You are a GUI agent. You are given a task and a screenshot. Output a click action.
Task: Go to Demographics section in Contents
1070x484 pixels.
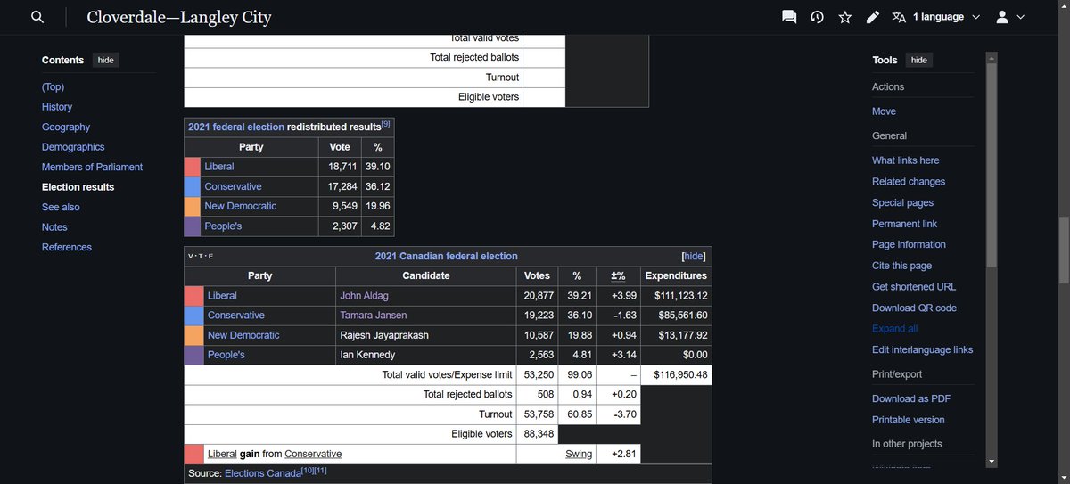coord(73,147)
